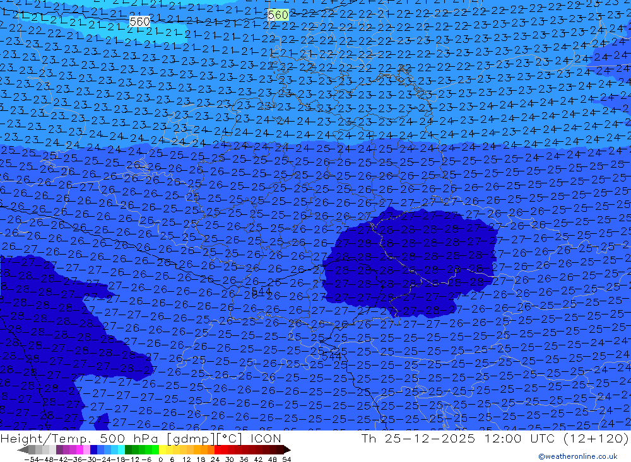The height and width of the screenshot is (462, 631).
Task: Click the green-highlighted 560 contour label at top
Action: pyautogui.click(x=278, y=14)
